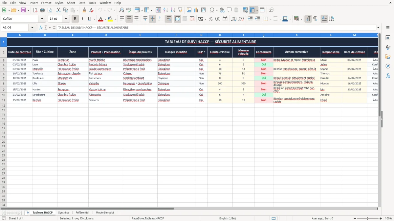Insert a comment
The width and height of the screenshot is (394, 221).
(229, 10)
